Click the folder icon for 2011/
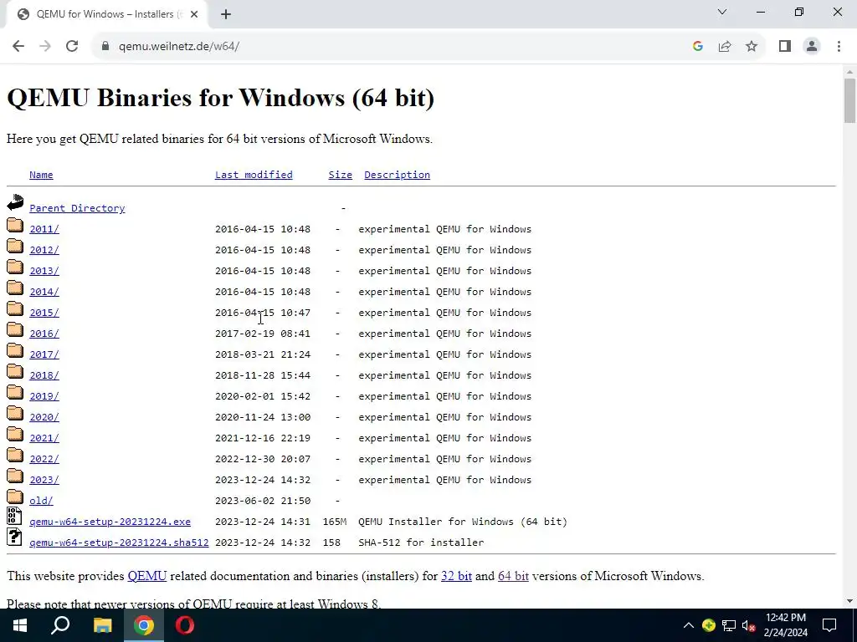 point(15,225)
